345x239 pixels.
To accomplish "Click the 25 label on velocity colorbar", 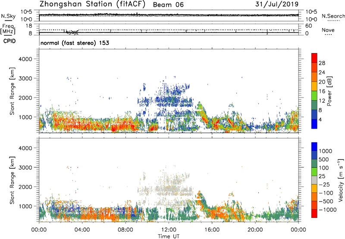I will (x=322, y=176).
